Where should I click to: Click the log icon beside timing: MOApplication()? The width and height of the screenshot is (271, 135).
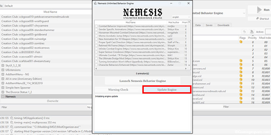12,118
